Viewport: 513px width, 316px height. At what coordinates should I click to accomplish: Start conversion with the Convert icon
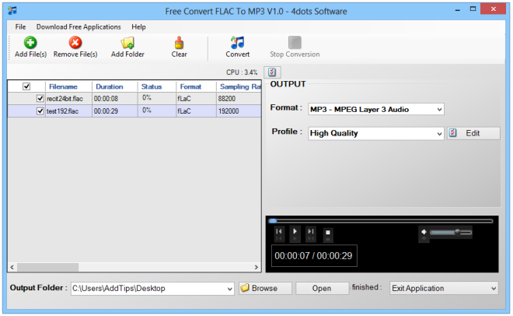[x=237, y=43]
